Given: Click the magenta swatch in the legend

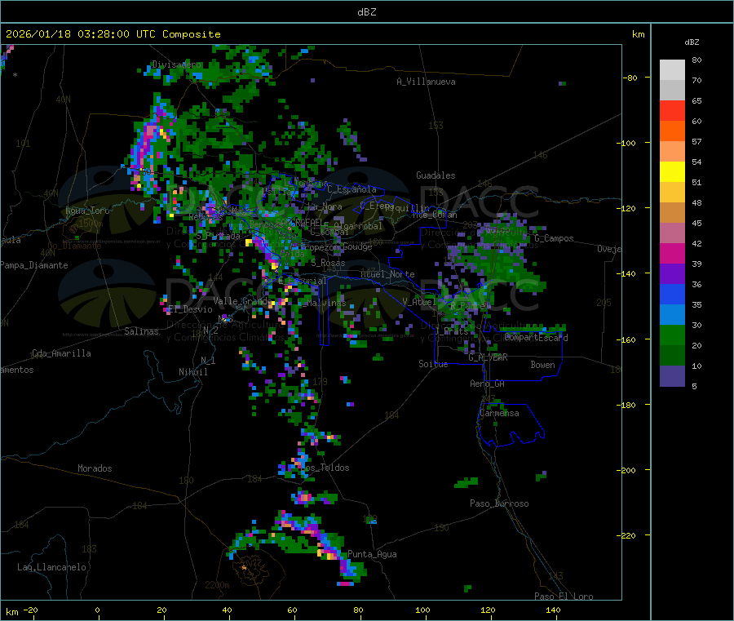Looking at the screenshot, I should click(x=672, y=253).
